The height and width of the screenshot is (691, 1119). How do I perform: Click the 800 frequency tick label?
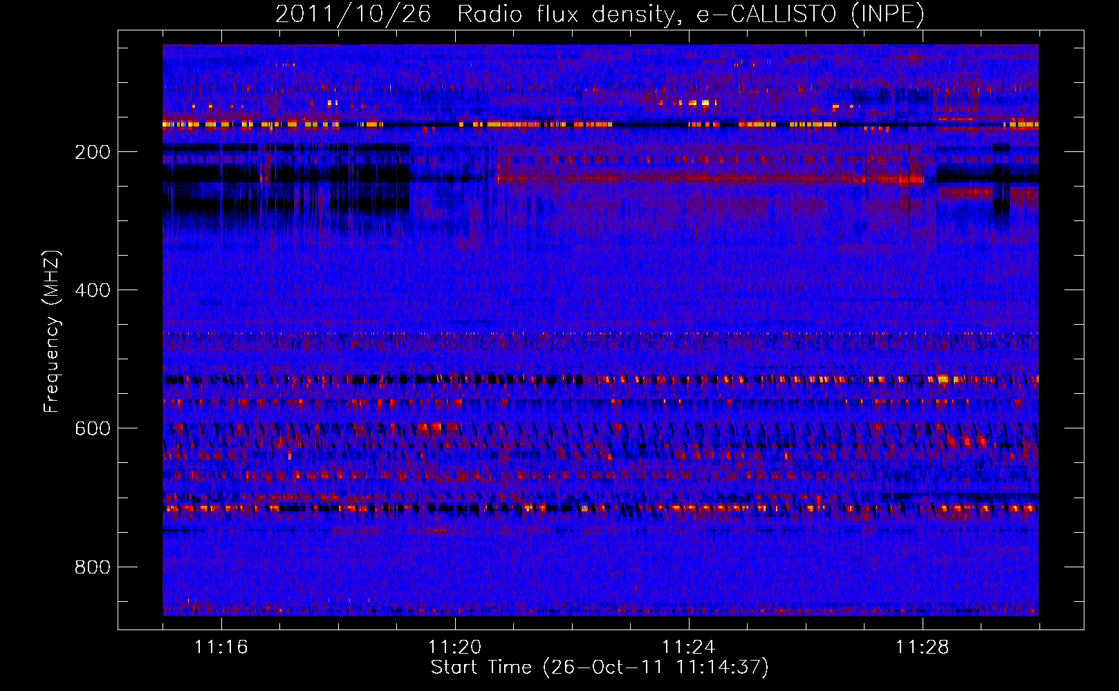pyautogui.click(x=93, y=567)
